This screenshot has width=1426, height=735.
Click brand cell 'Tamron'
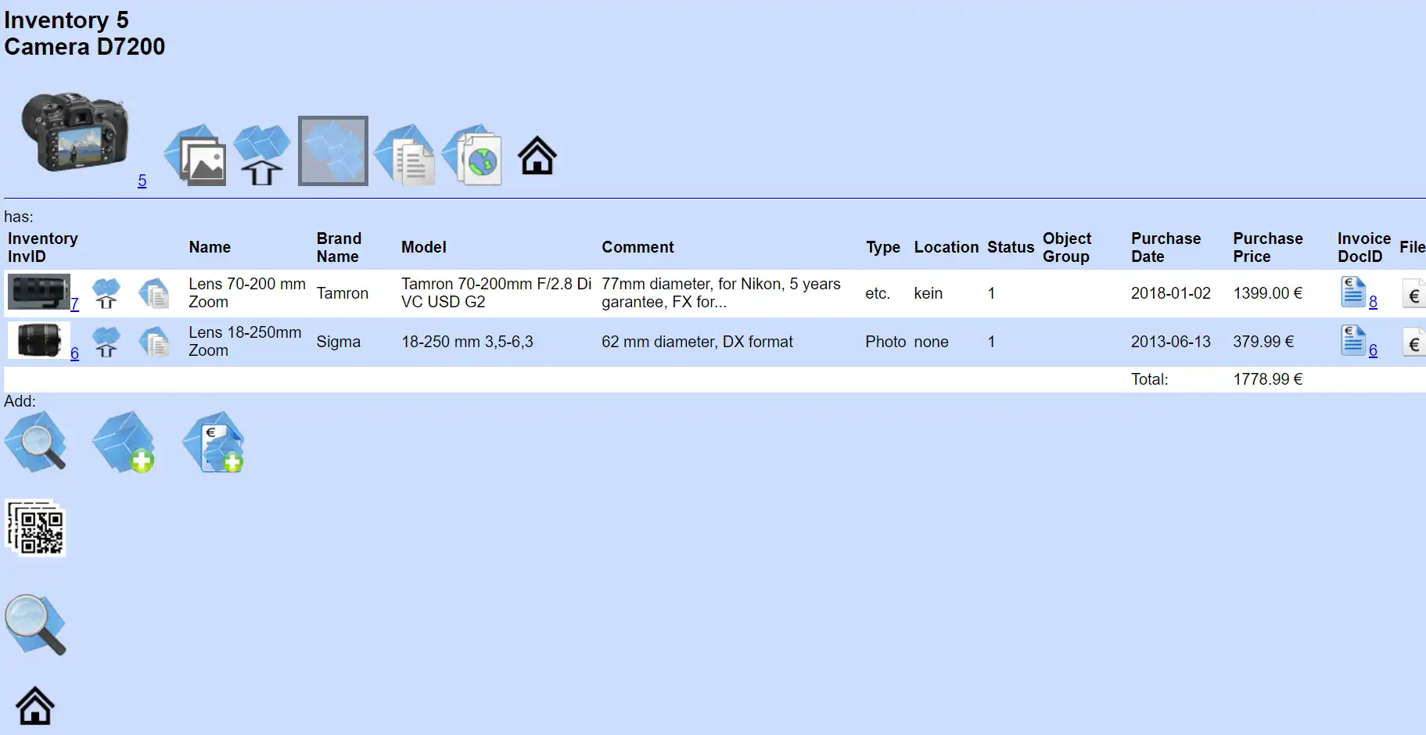pyautogui.click(x=342, y=293)
